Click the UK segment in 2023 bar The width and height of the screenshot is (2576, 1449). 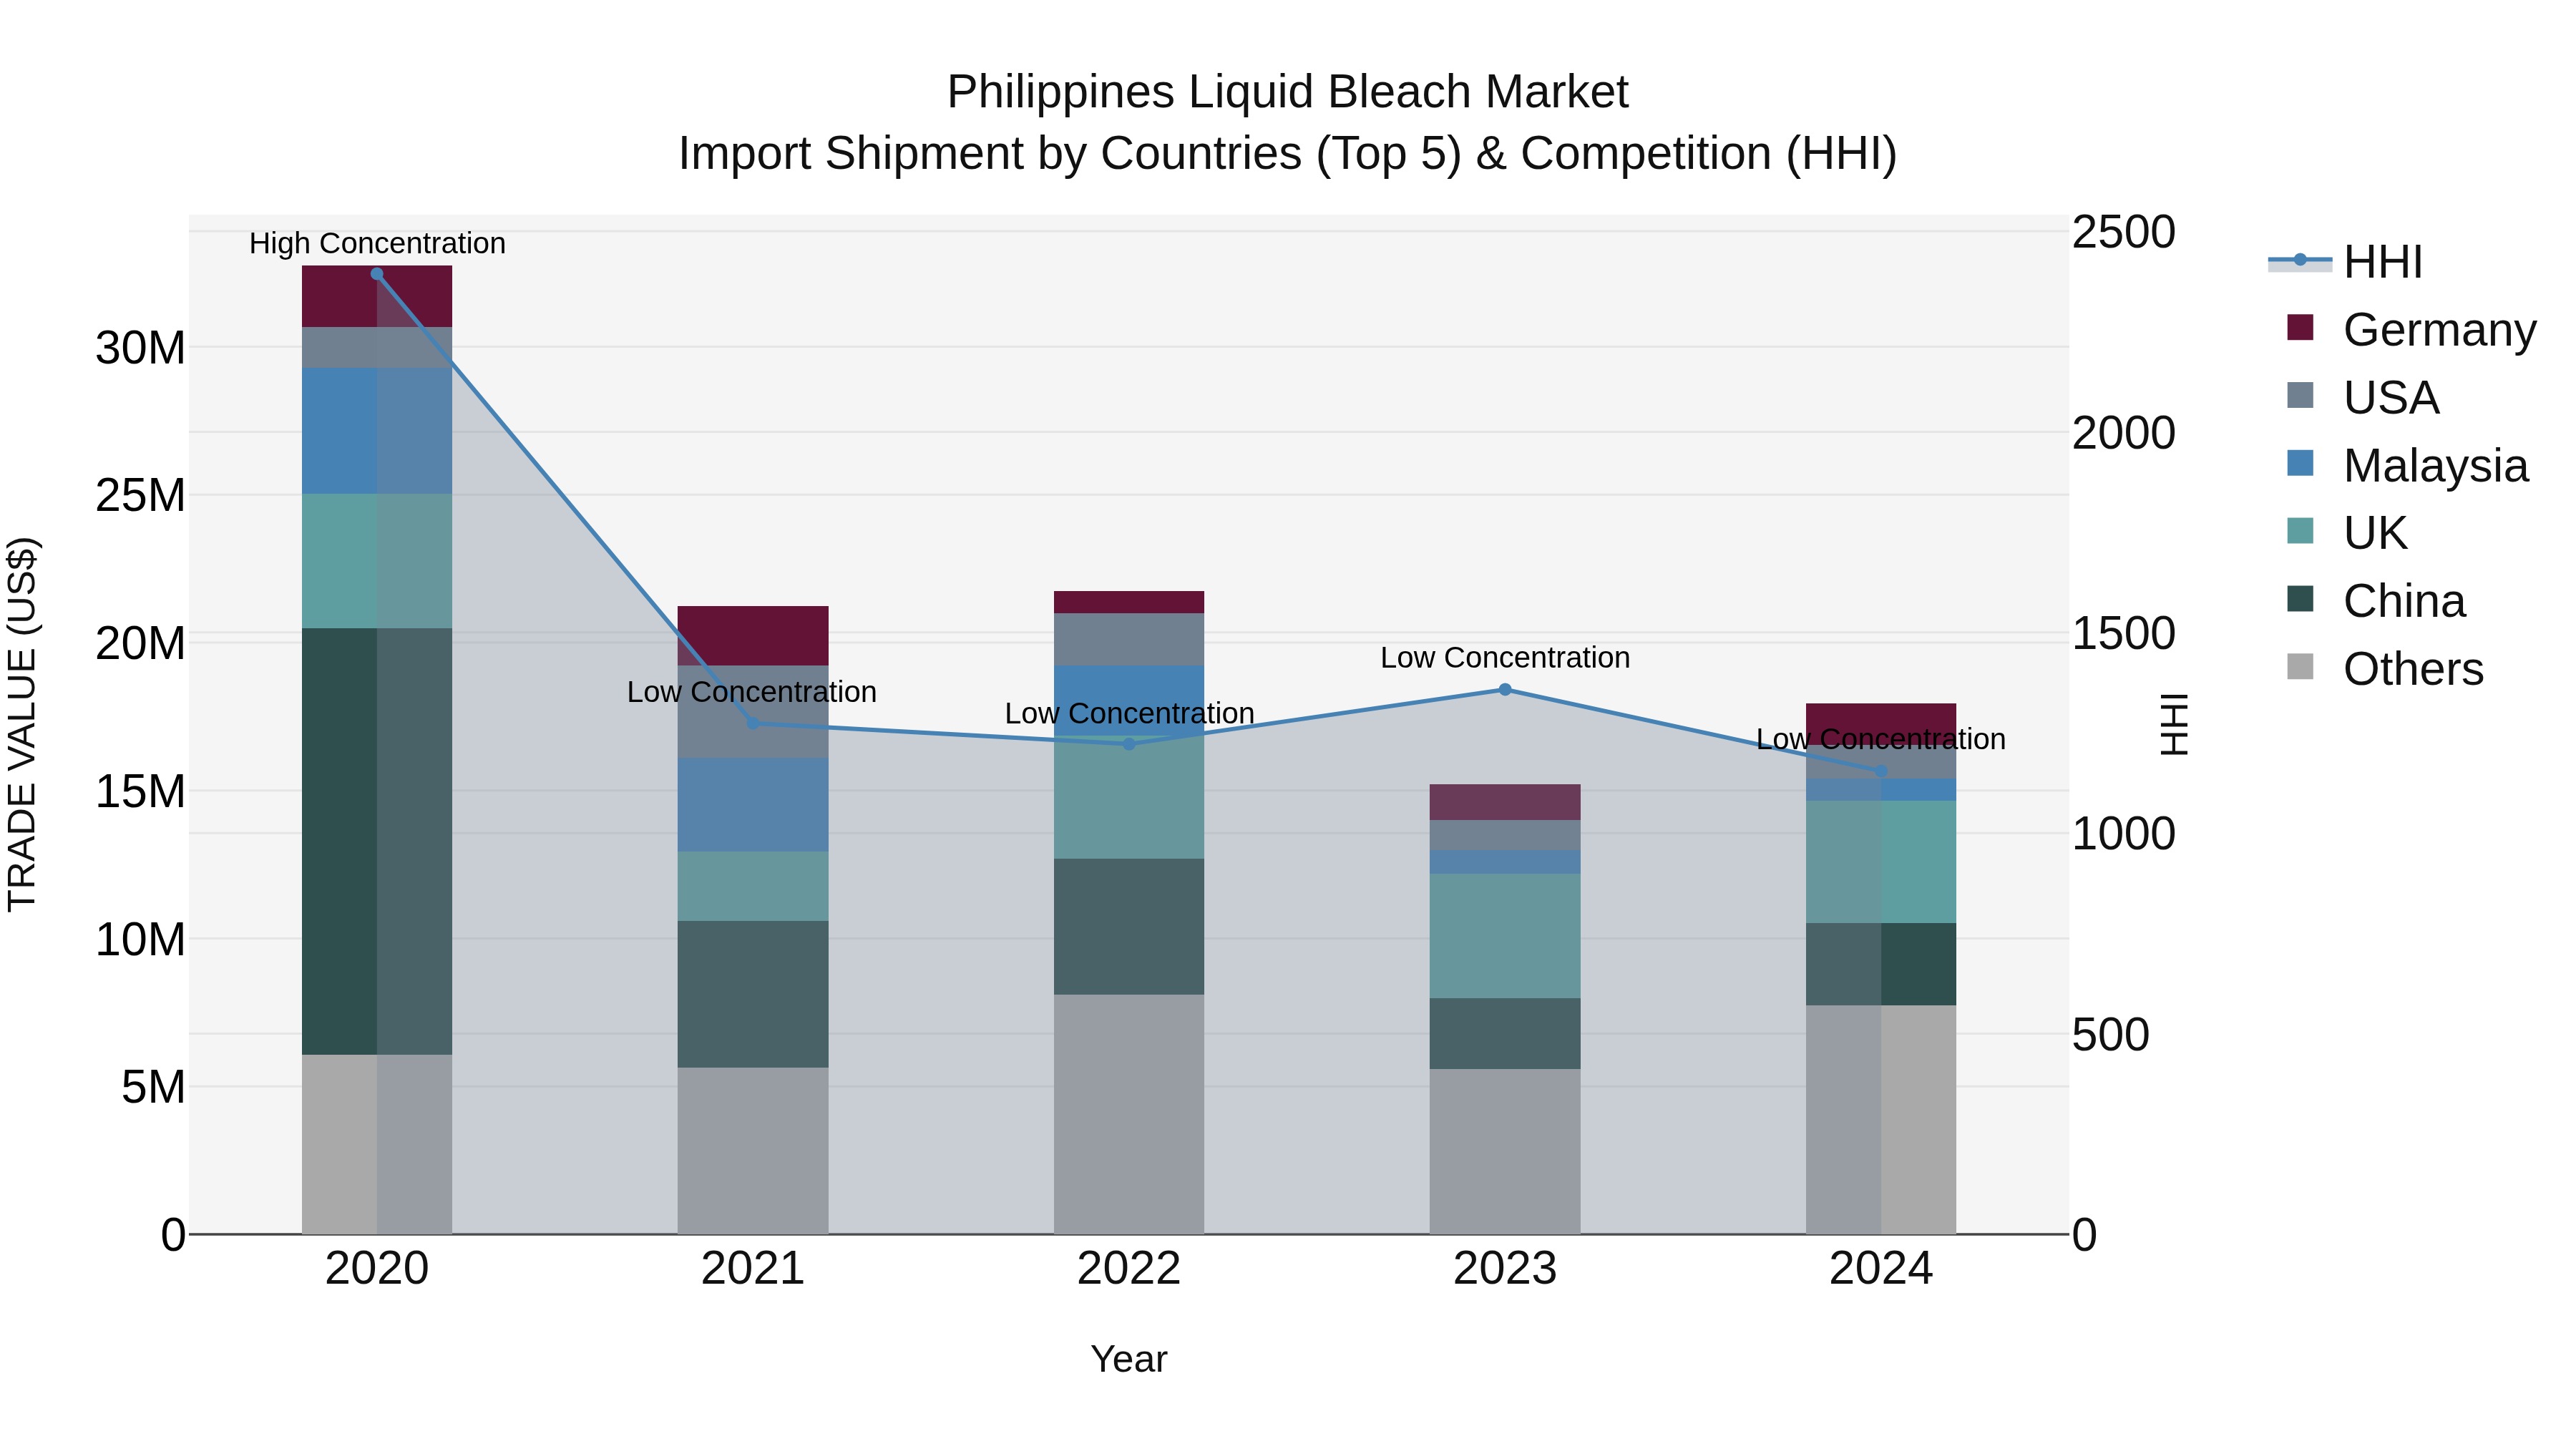[x=1505, y=936]
